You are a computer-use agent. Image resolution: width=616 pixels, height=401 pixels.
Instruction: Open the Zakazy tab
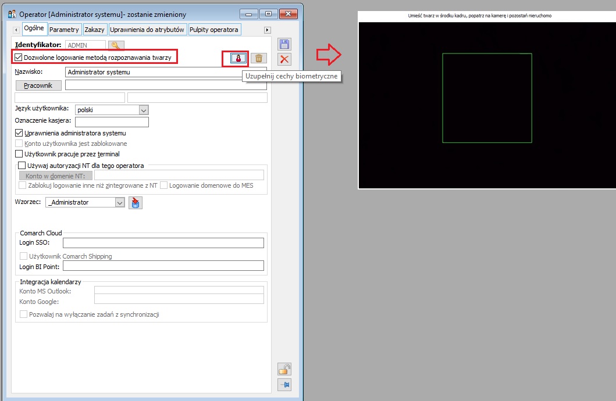point(95,30)
